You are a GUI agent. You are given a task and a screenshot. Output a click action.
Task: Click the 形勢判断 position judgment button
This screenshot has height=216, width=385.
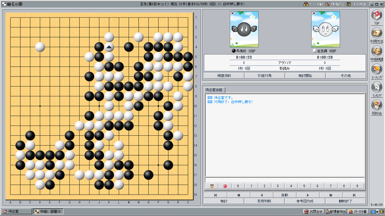(x=264, y=201)
